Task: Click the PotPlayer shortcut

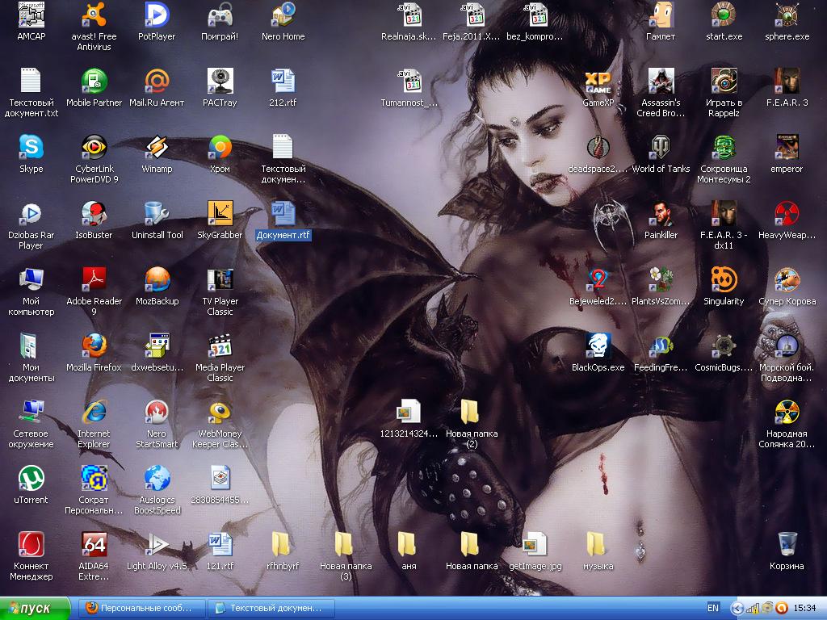Action: 157,15
